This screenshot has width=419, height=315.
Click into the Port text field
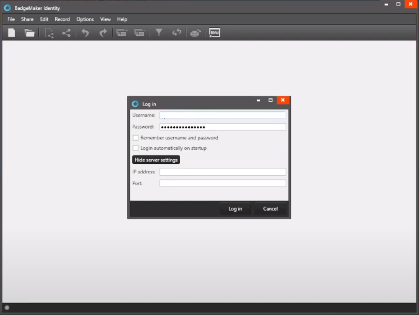point(223,183)
